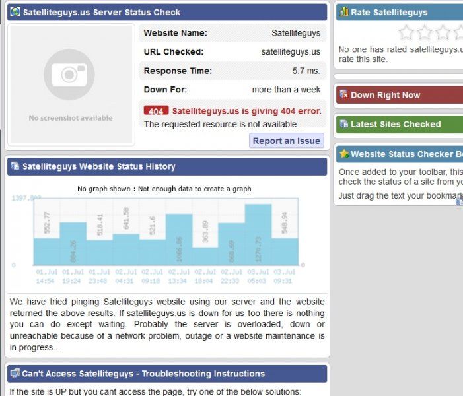The height and width of the screenshot is (396, 463).
Task: Click the 03.Jul 09:31 axis label
Action: [284, 276]
